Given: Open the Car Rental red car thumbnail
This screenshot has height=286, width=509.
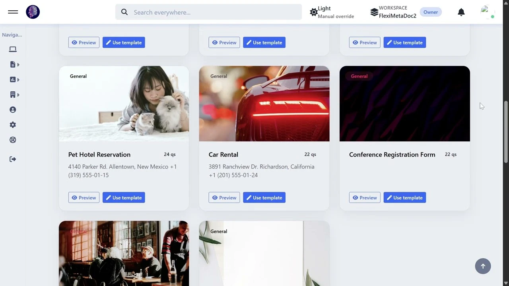Looking at the screenshot, I should pos(264,104).
